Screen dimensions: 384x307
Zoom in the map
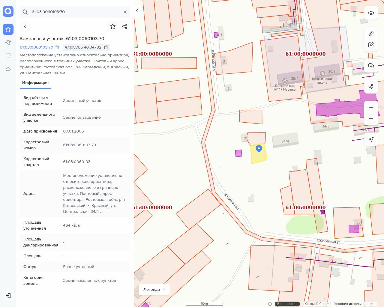click(371, 108)
